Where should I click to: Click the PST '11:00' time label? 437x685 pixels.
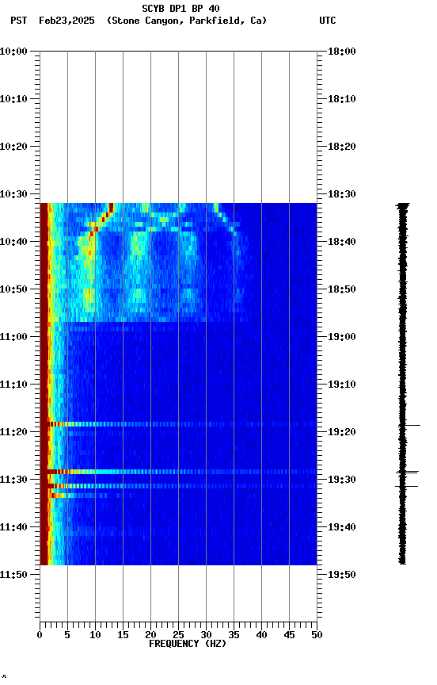click(13, 337)
